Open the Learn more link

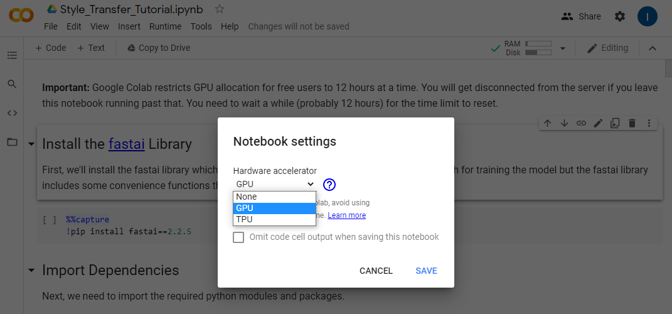[x=346, y=215]
